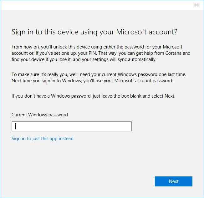Click 'Microsoft account?' at the end of the heading

pos(147,32)
